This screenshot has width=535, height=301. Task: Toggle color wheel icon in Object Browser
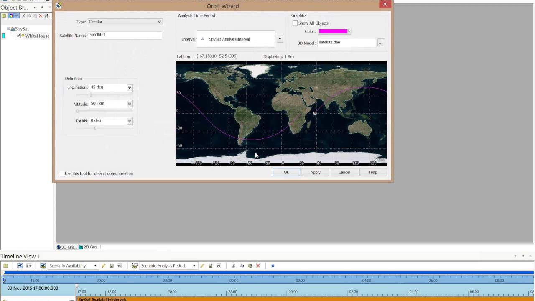point(11,16)
